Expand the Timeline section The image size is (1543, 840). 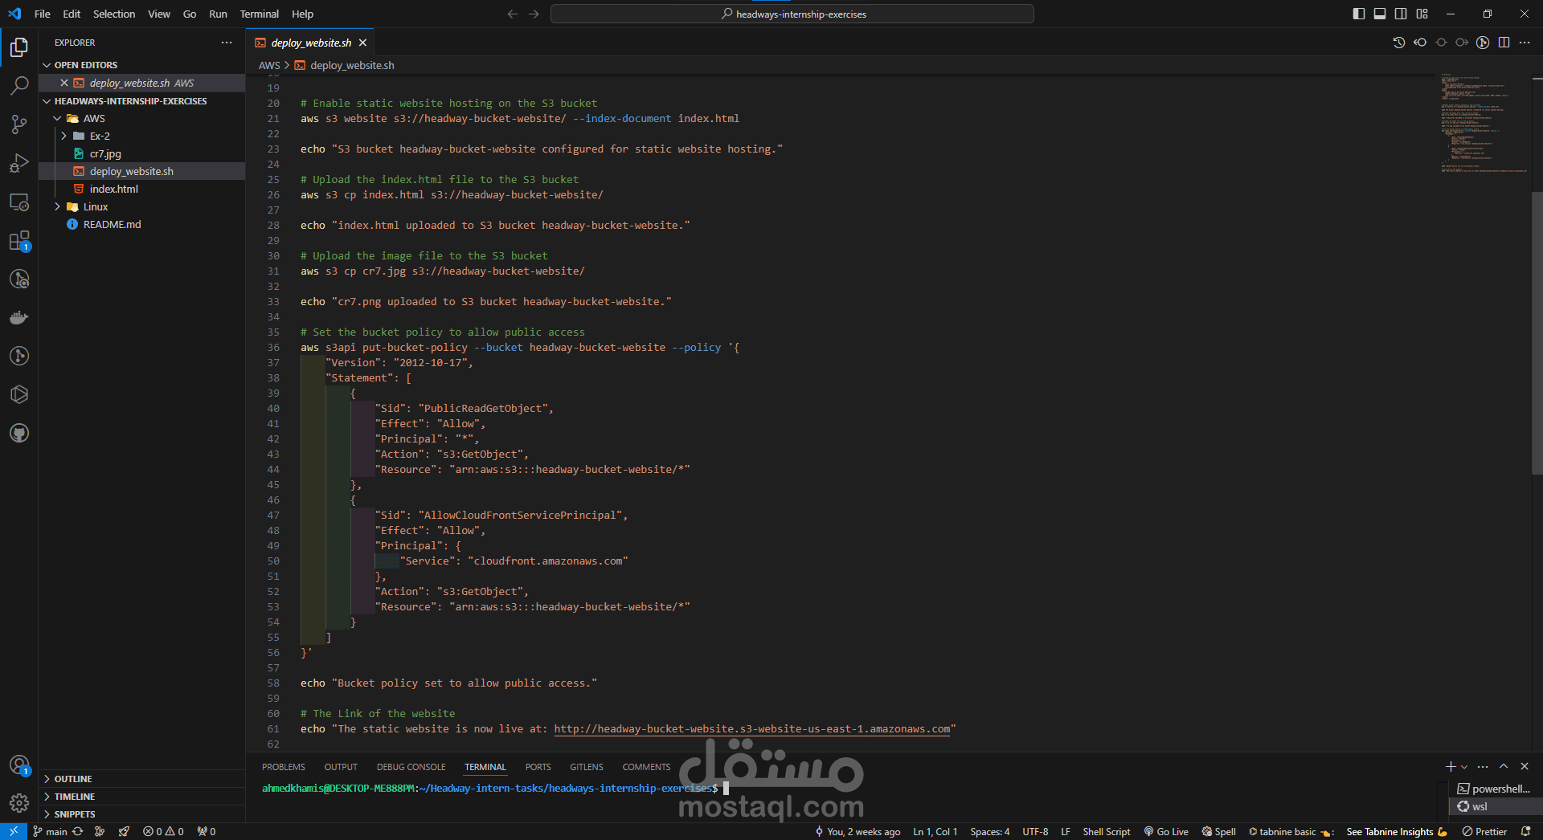[141, 797]
